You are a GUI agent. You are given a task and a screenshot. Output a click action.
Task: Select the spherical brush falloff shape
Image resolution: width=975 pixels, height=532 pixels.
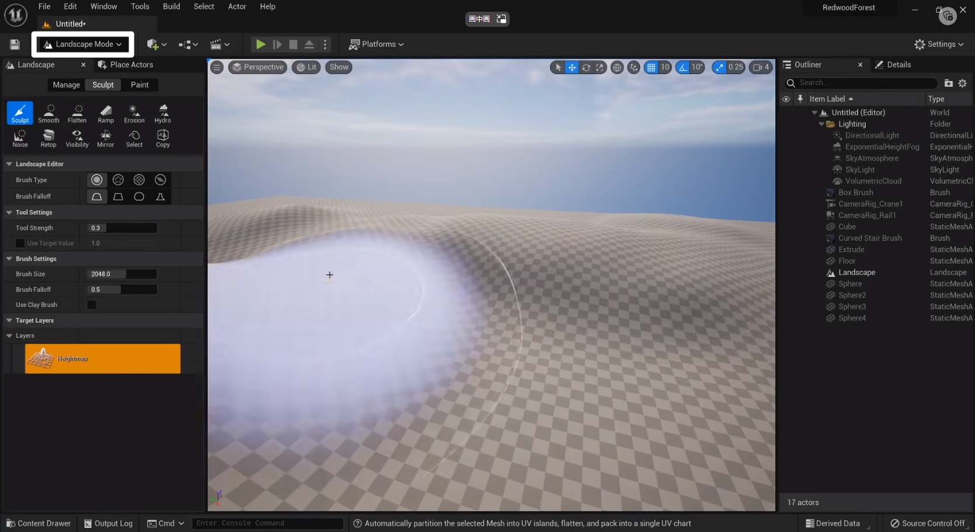pos(139,197)
